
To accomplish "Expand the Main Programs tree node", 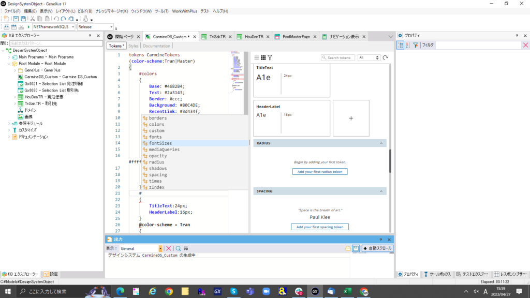I will click(9, 57).
